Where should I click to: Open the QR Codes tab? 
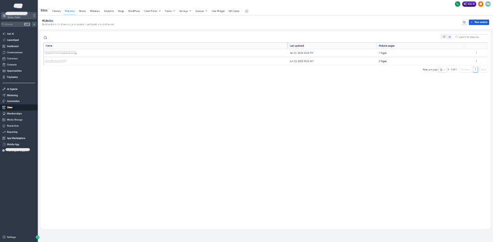click(x=234, y=11)
